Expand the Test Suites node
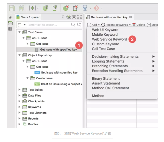The height and width of the screenshot is (142, 164). pos(19,89)
